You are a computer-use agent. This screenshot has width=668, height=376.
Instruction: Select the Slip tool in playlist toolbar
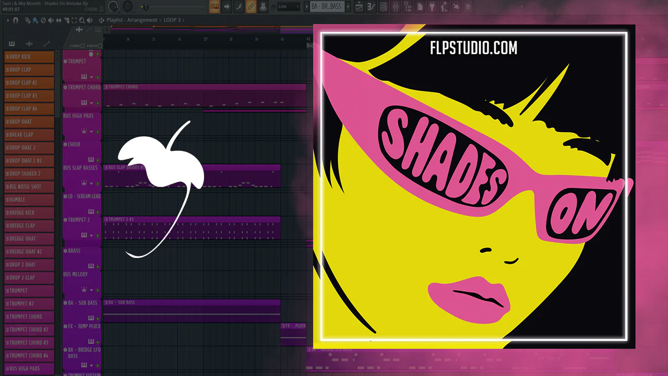(x=58, y=20)
